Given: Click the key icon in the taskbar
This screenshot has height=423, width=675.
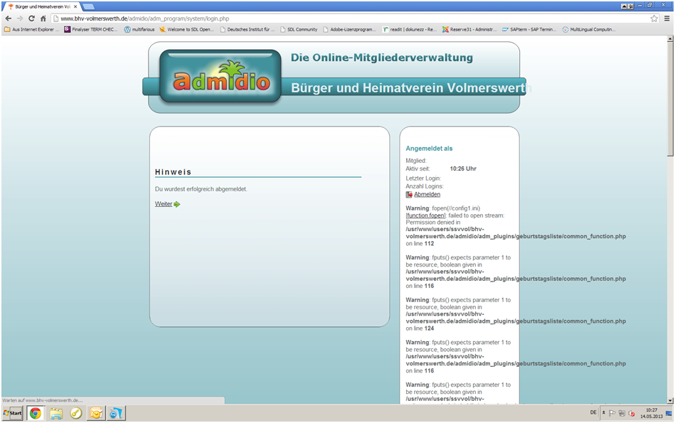Looking at the screenshot, I should tap(75, 412).
